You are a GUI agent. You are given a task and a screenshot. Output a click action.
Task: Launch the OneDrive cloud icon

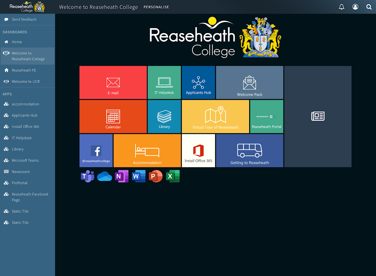point(105,176)
